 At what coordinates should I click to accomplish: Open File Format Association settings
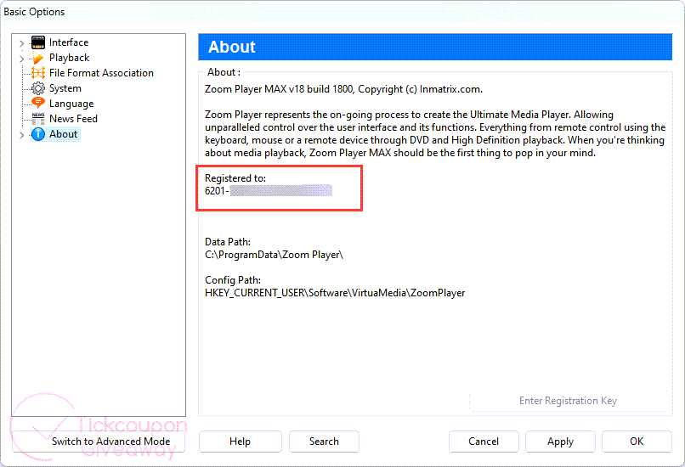pos(101,73)
